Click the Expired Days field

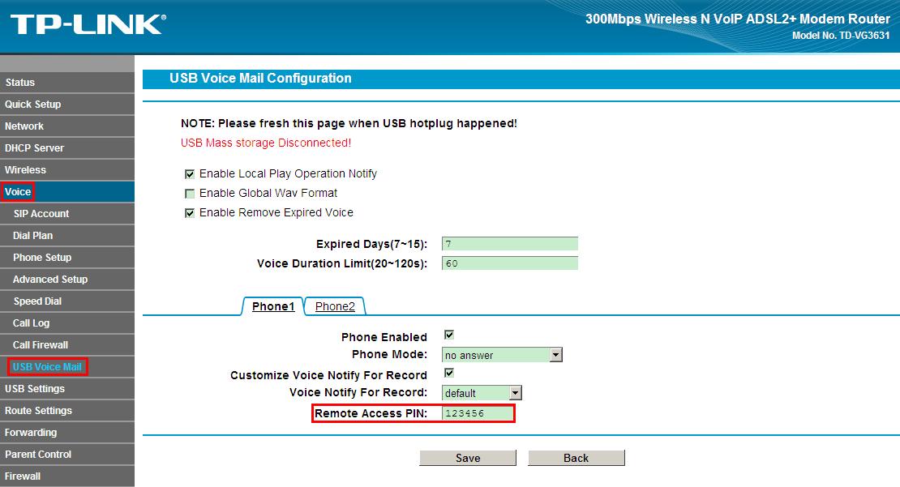510,244
